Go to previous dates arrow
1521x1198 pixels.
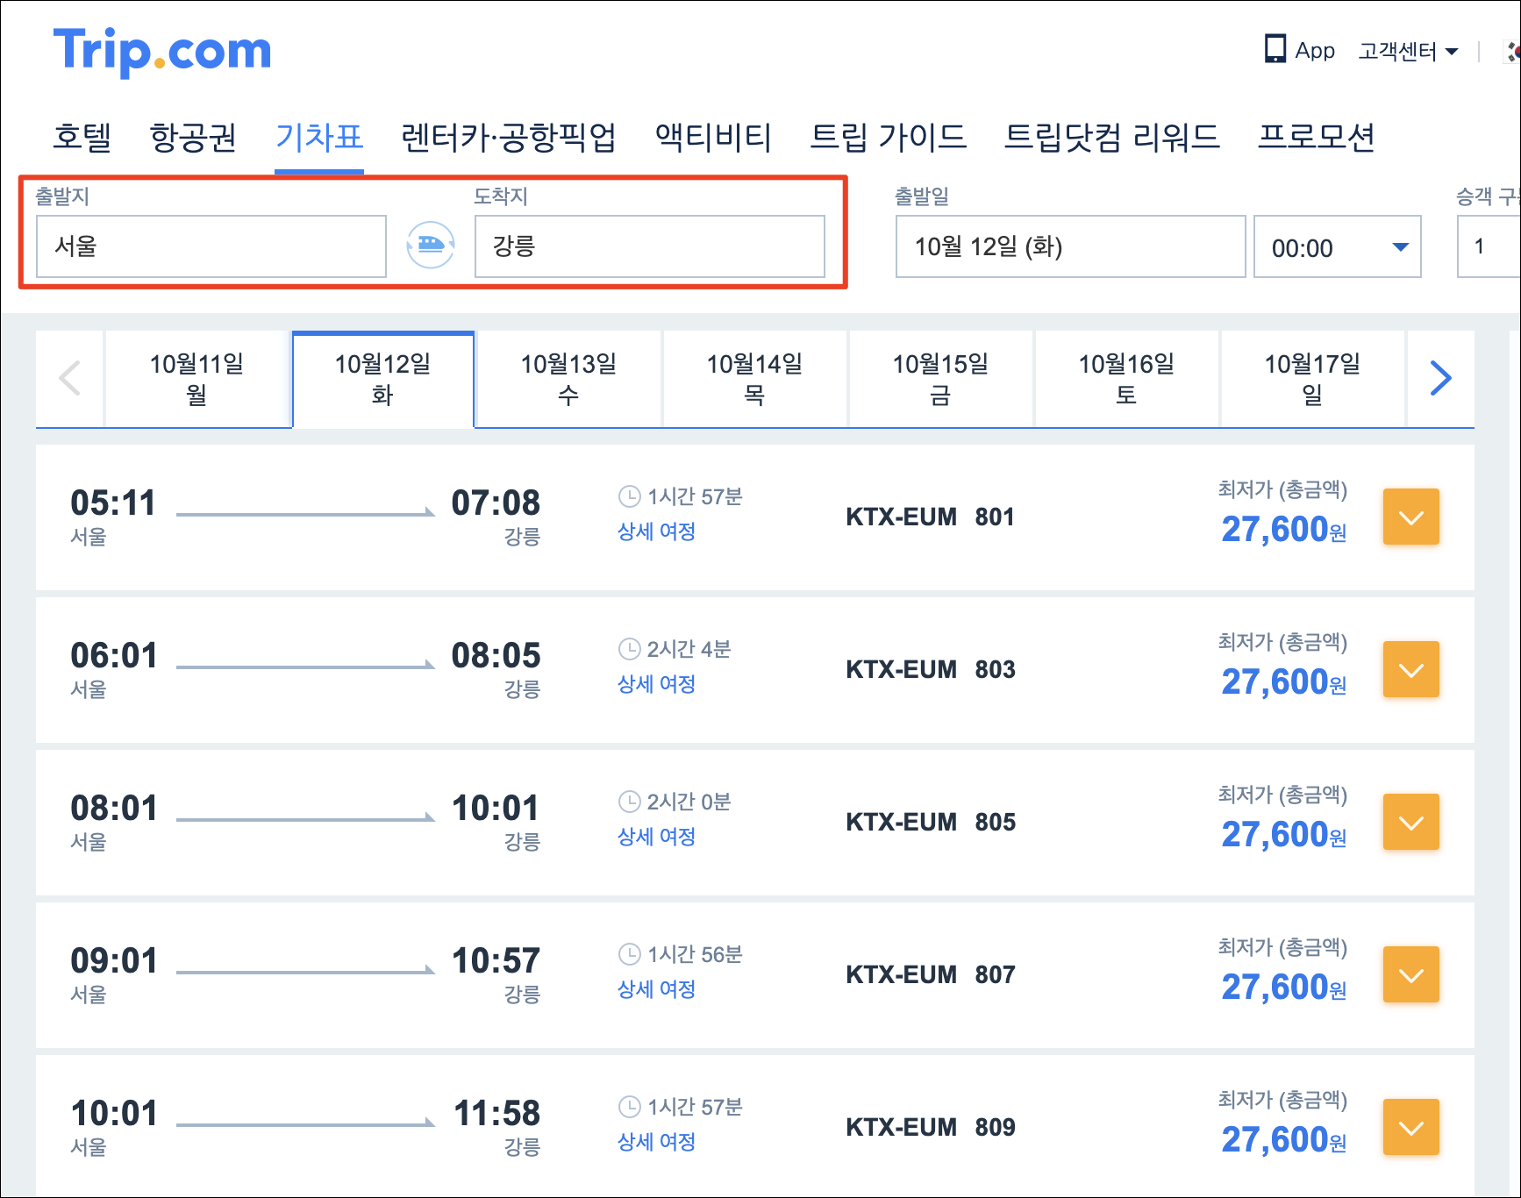pyautogui.click(x=69, y=379)
